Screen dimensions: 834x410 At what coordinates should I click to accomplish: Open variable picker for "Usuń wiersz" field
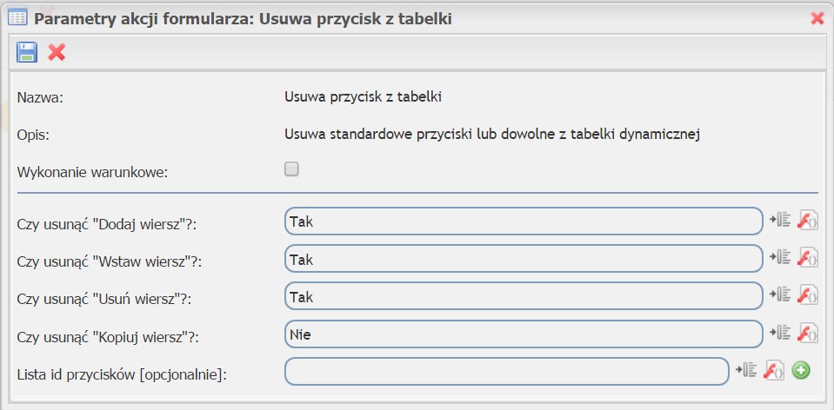click(779, 295)
